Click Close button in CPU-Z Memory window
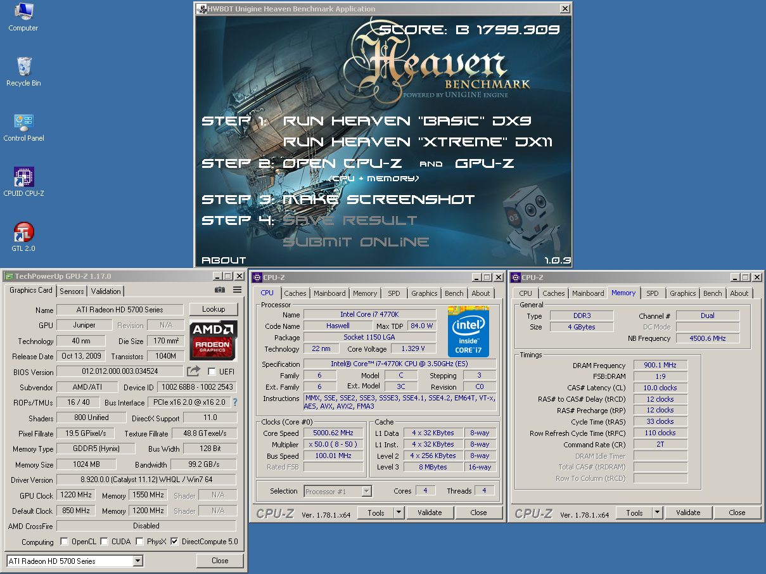The width and height of the screenshot is (766, 574). click(x=737, y=513)
